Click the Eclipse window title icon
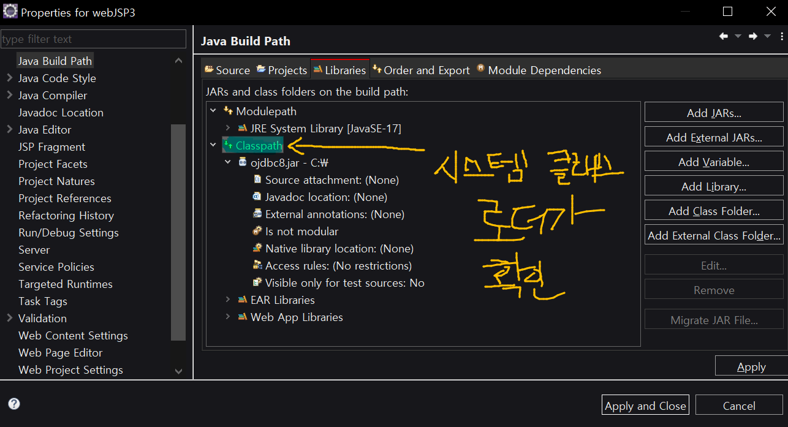This screenshot has height=427, width=788. [x=10, y=12]
